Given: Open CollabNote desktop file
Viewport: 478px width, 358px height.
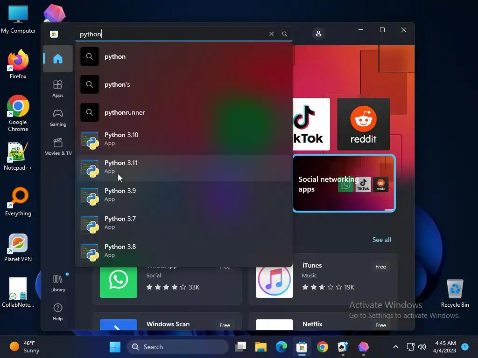Looking at the screenshot, I should [18, 293].
